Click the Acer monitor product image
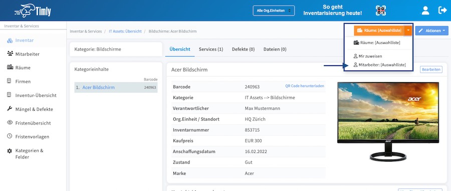451x191 pixels. point(388,121)
